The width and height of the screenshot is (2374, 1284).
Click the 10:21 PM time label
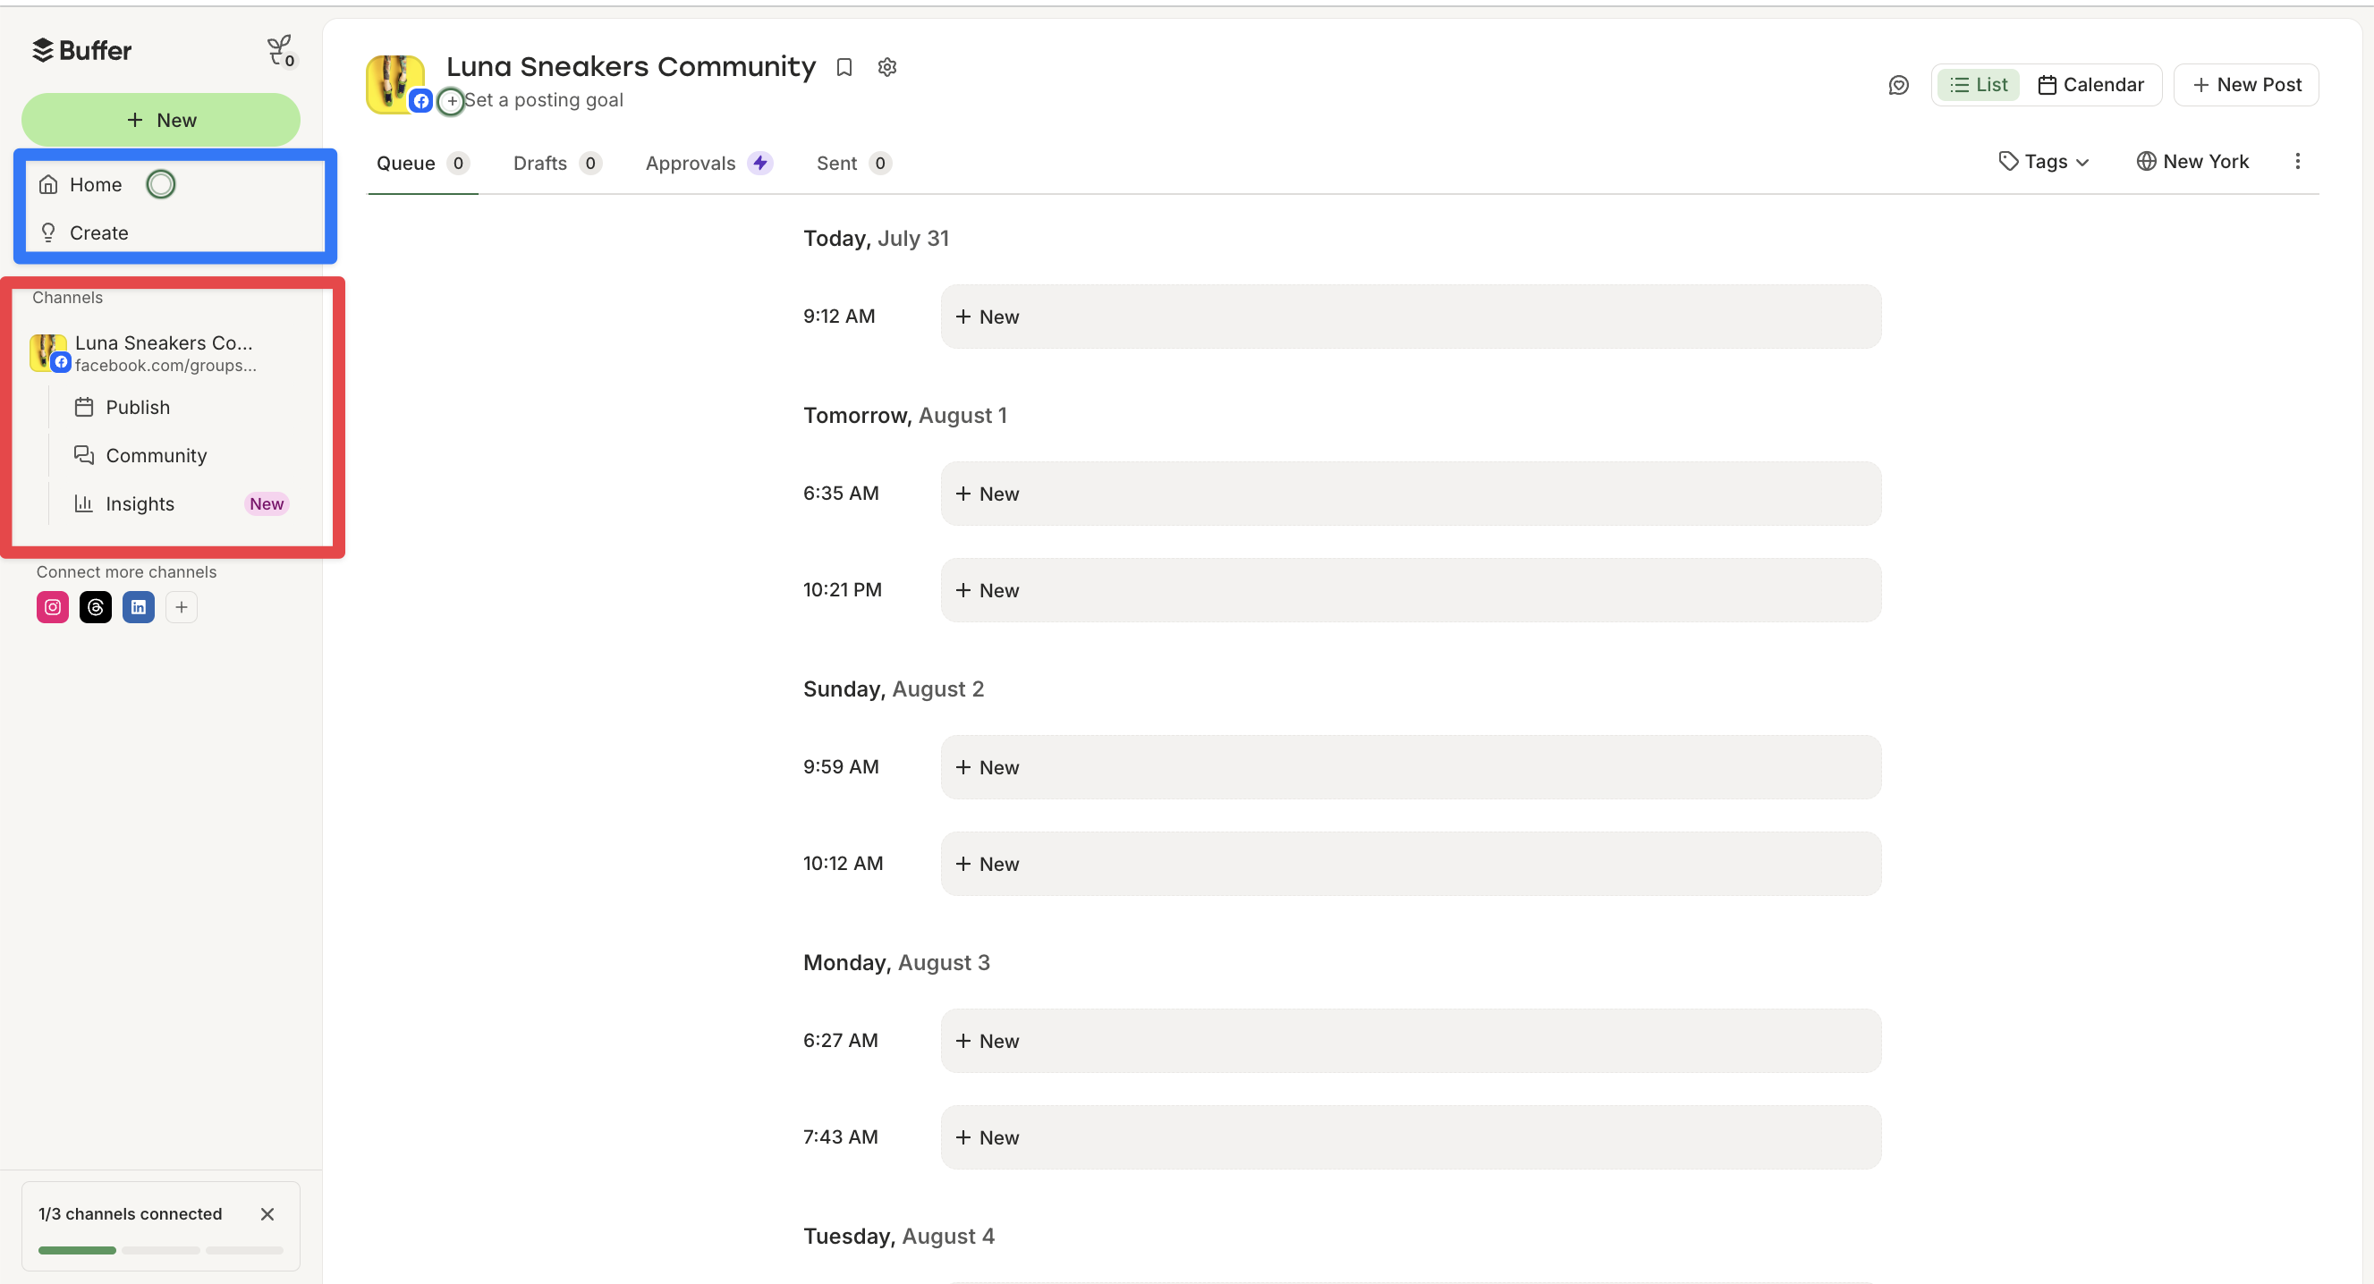pos(843,589)
